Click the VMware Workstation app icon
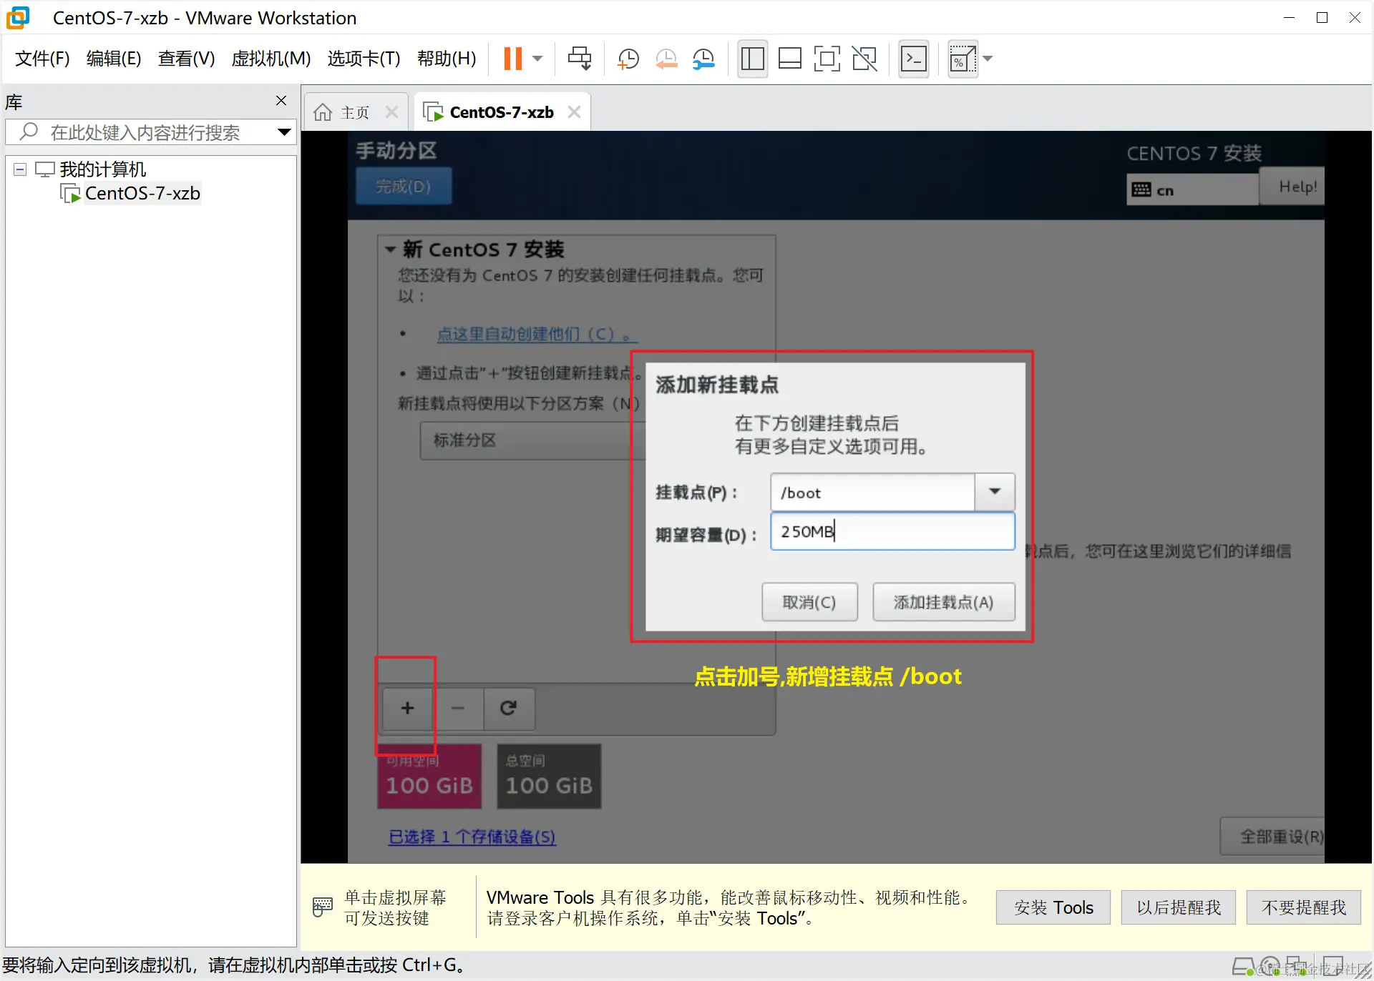This screenshot has width=1374, height=981. [x=19, y=18]
